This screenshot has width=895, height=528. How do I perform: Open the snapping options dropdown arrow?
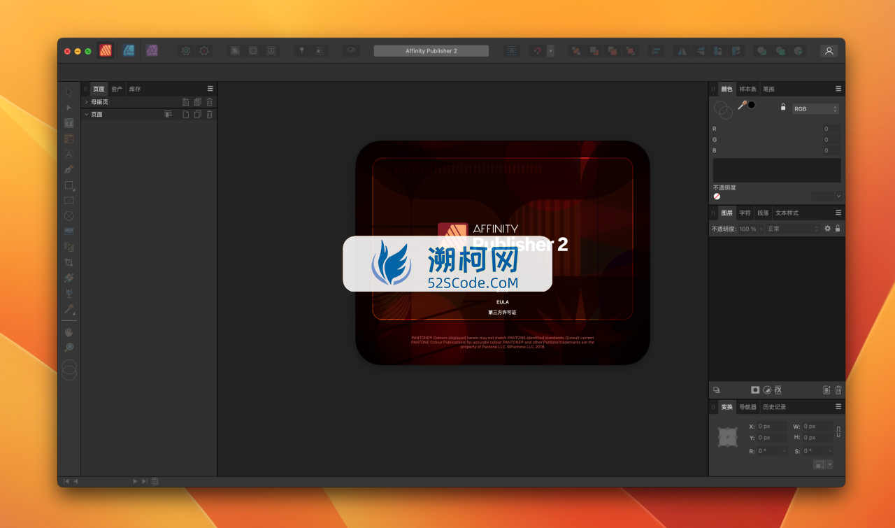[x=550, y=50]
